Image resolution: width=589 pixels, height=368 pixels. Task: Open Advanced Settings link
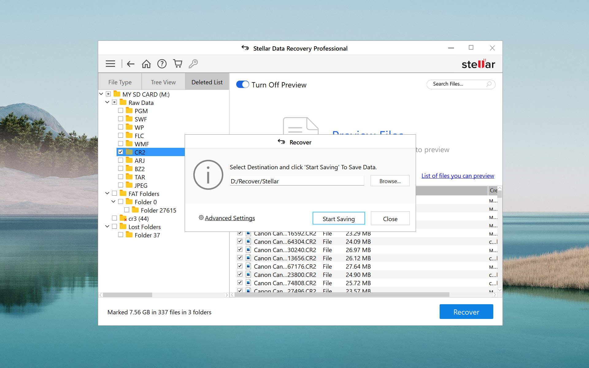pos(230,218)
